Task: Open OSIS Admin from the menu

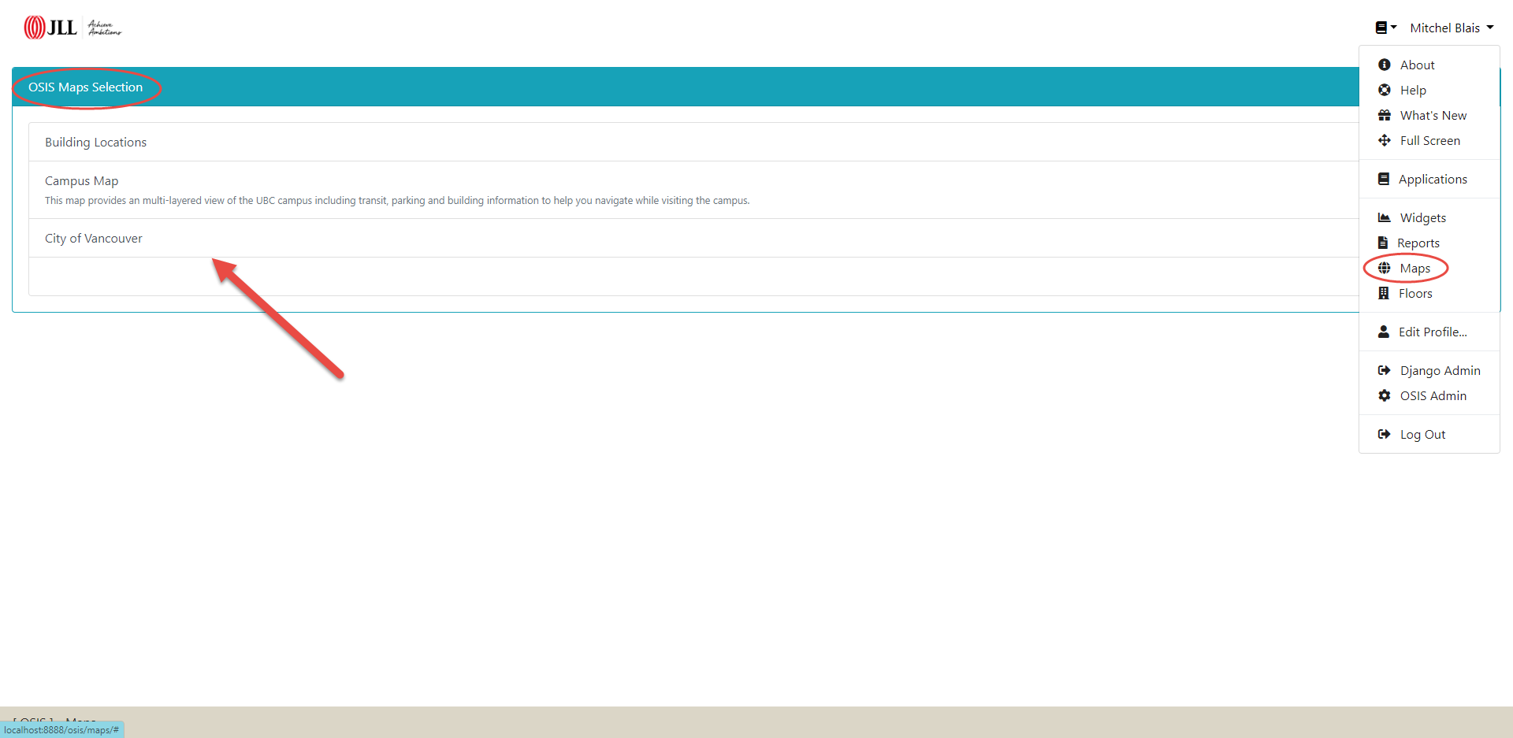Action: [1433, 395]
